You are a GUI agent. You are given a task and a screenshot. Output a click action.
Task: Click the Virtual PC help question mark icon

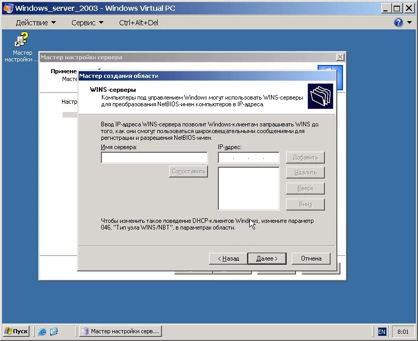tap(398, 23)
